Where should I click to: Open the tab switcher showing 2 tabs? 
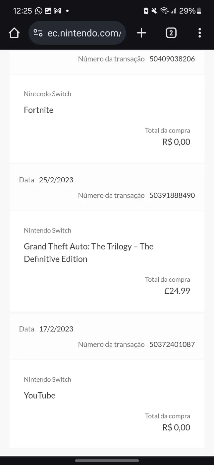pos(171,33)
